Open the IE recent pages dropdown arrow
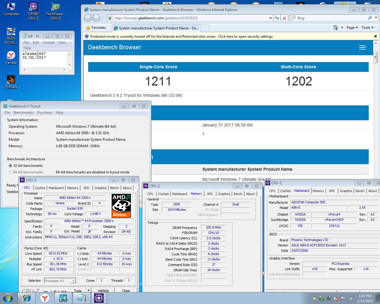380x304 pixels. pos(103,18)
